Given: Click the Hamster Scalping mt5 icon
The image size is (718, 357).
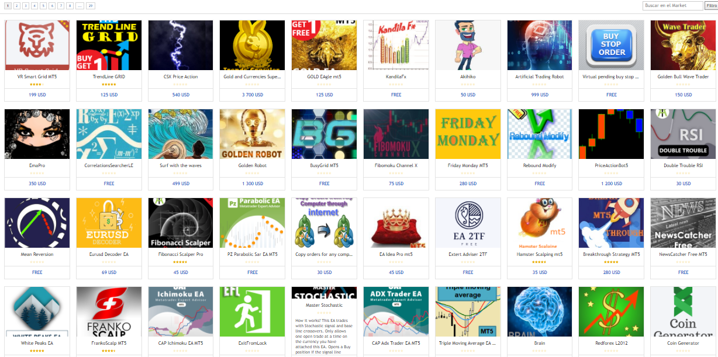Looking at the screenshot, I should 540,223.
